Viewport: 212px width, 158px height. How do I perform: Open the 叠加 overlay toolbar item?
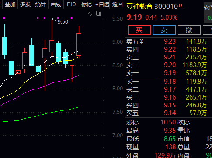10,4
